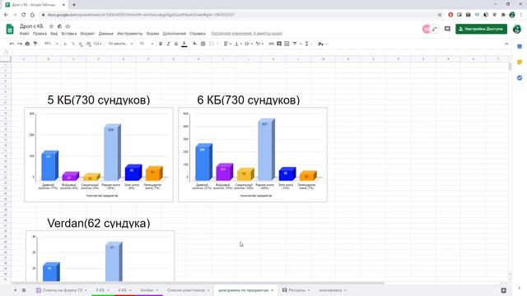Print the spreadsheet using the printer icon
Screen dimensions: 527x296
point(27,44)
